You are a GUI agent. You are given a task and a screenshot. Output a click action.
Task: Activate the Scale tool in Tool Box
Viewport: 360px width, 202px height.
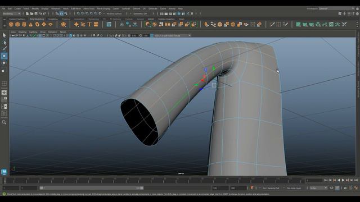point(3,71)
